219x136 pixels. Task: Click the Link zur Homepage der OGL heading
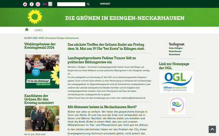click(174, 66)
